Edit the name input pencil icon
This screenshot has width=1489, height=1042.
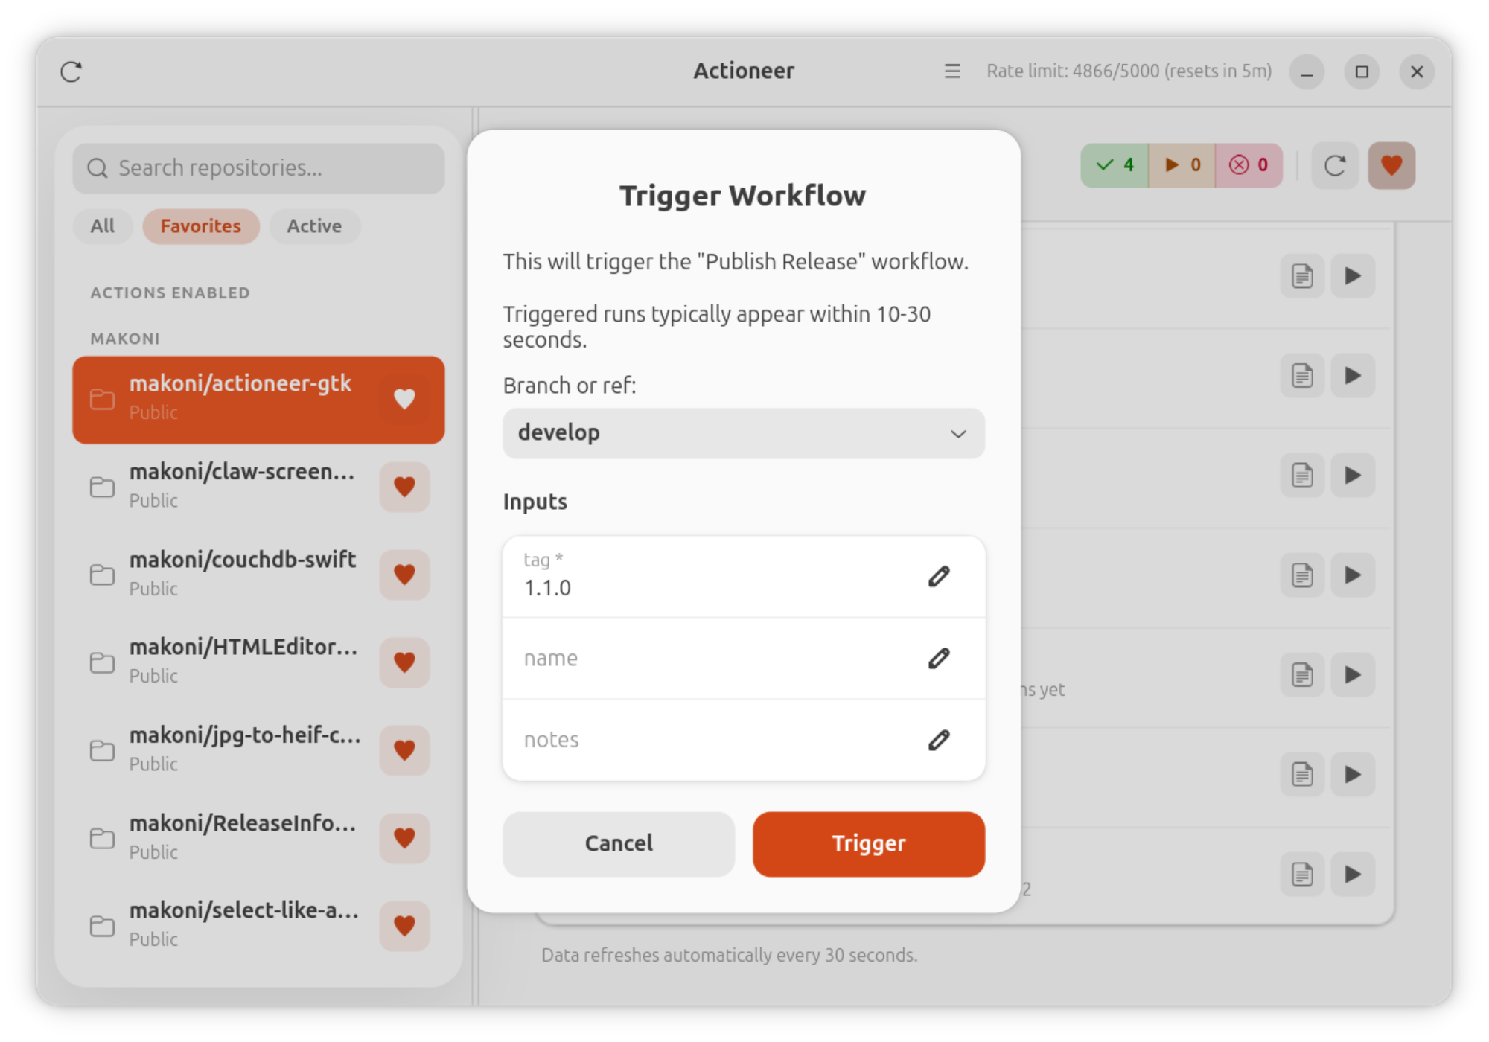(x=939, y=658)
